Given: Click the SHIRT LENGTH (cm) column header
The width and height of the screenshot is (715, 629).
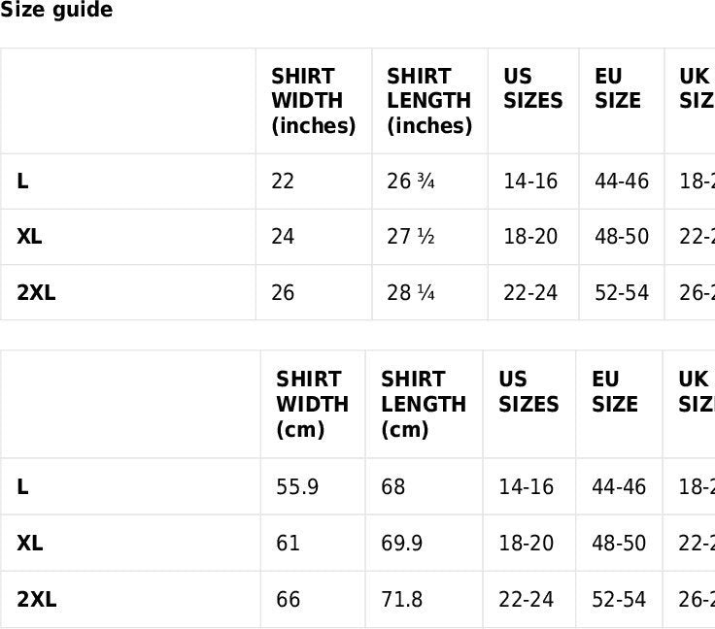Looking at the screenshot, I should click(423, 404).
